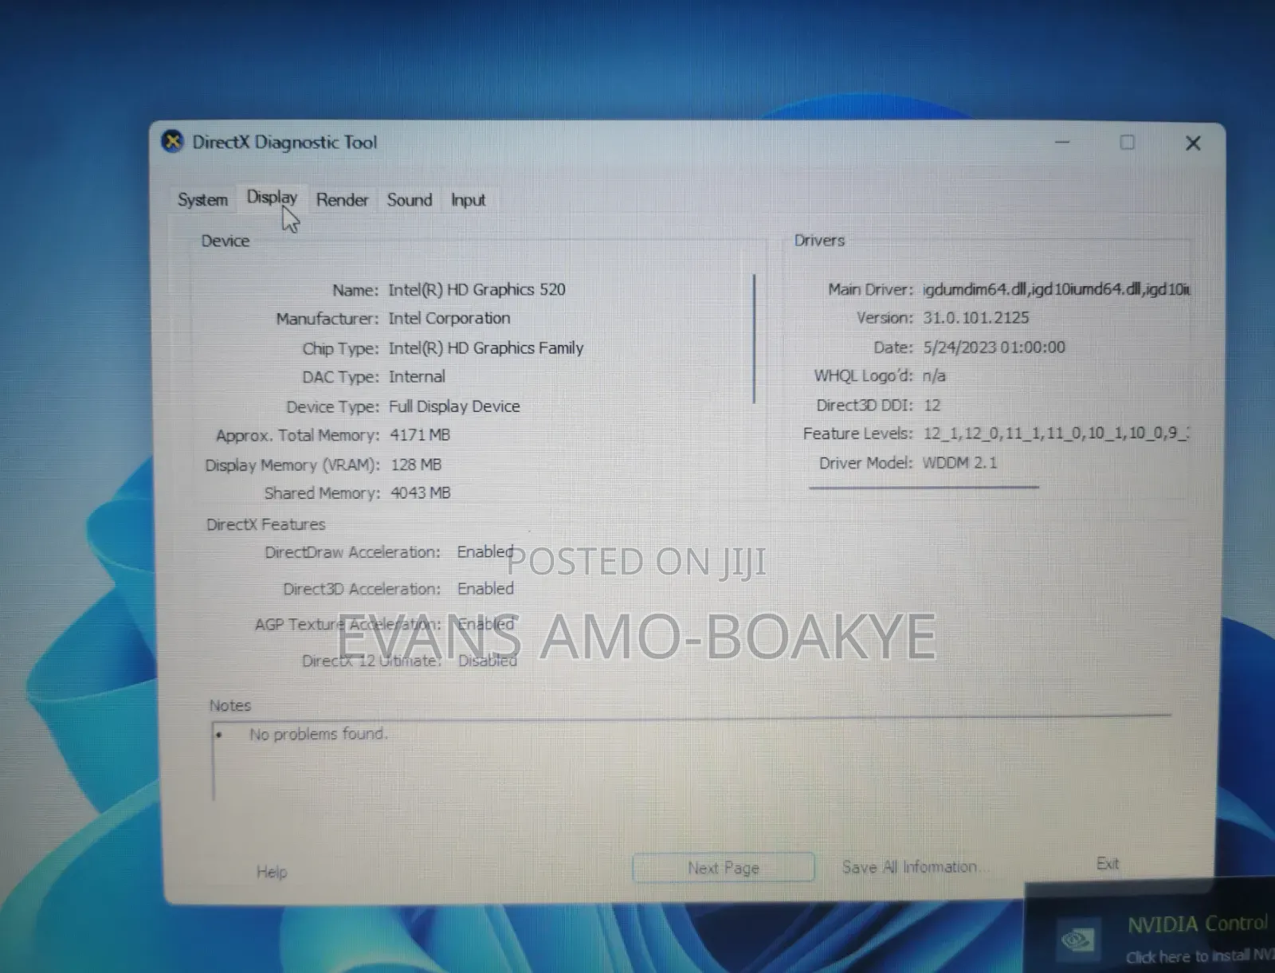Click the Device panel vertical scrollbar
1275x973 pixels.
coord(754,339)
